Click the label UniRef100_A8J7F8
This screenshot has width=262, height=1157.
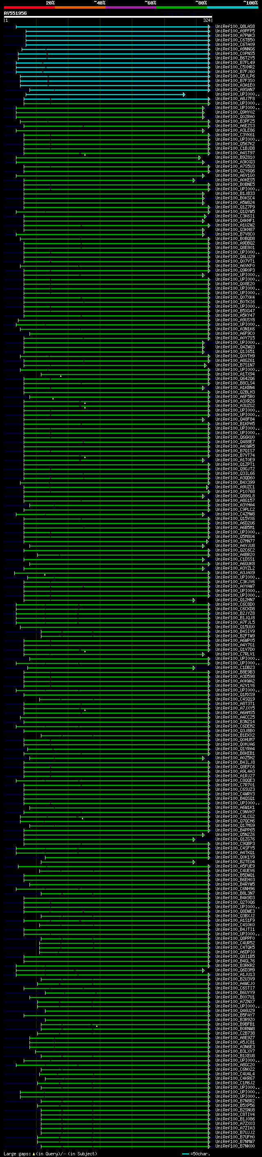pyautogui.click(x=235, y=99)
